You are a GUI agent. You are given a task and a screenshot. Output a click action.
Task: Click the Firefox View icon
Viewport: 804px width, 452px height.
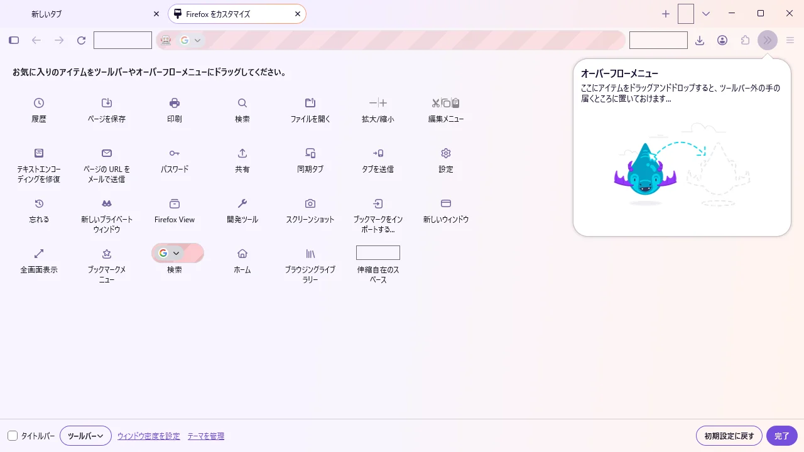pos(175,203)
